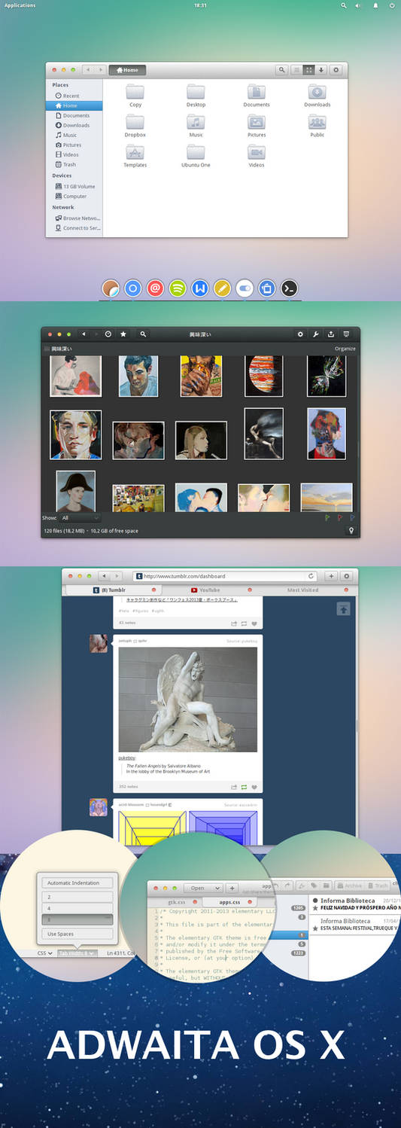Image resolution: width=401 pixels, height=1128 pixels.
Task: Open the Show All dropdown
Action: (x=80, y=518)
